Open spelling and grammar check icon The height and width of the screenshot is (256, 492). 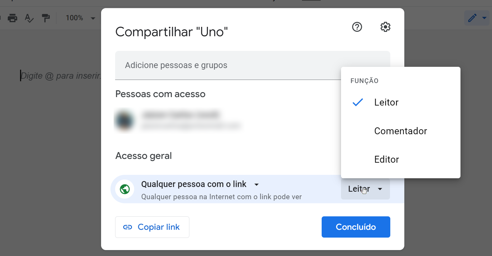tap(29, 18)
